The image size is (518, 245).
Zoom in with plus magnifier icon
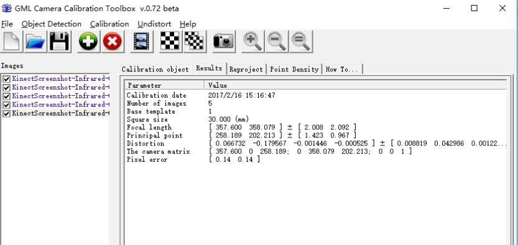click(x=252, y=42)
